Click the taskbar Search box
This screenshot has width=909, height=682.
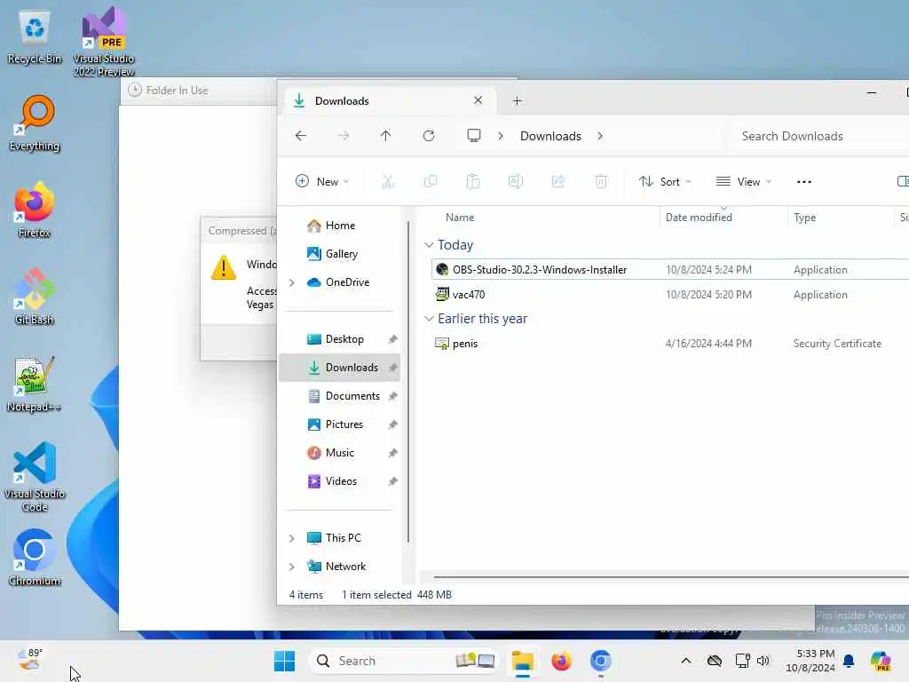click(x=404, y=661)
